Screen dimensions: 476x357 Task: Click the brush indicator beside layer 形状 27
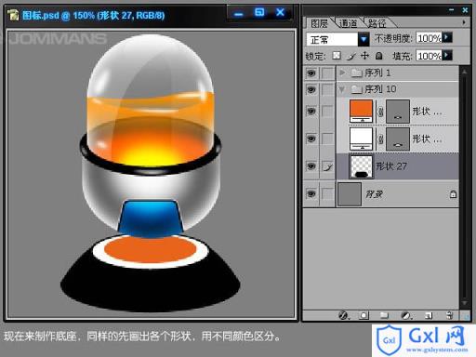point(327,166)
